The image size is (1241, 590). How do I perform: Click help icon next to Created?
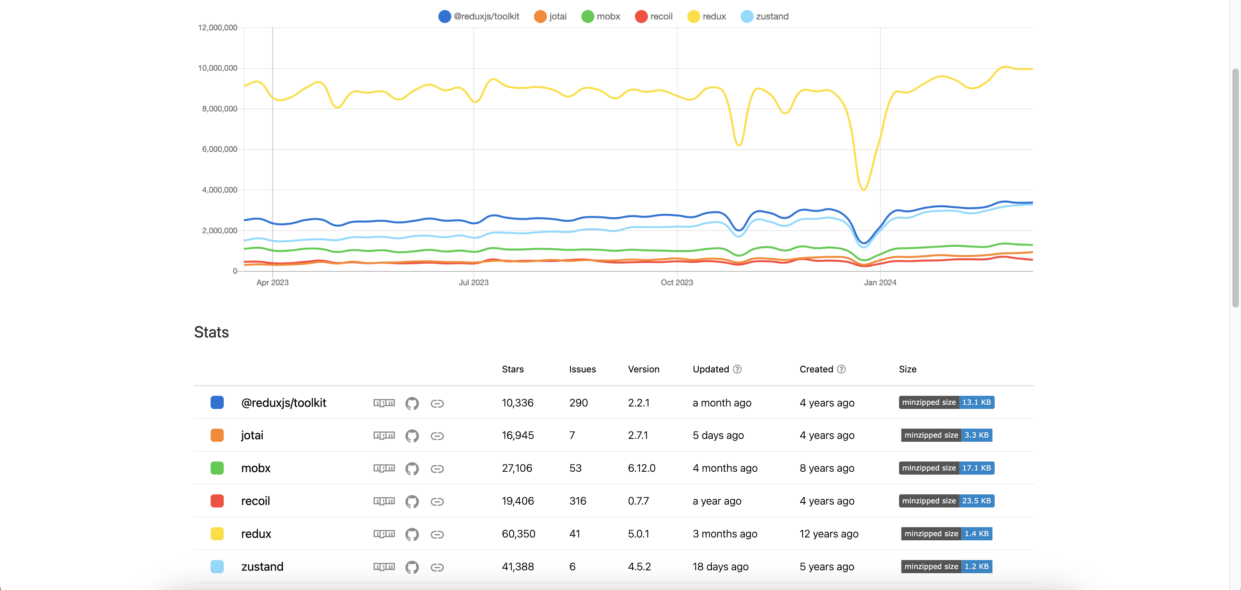[841, 369]
